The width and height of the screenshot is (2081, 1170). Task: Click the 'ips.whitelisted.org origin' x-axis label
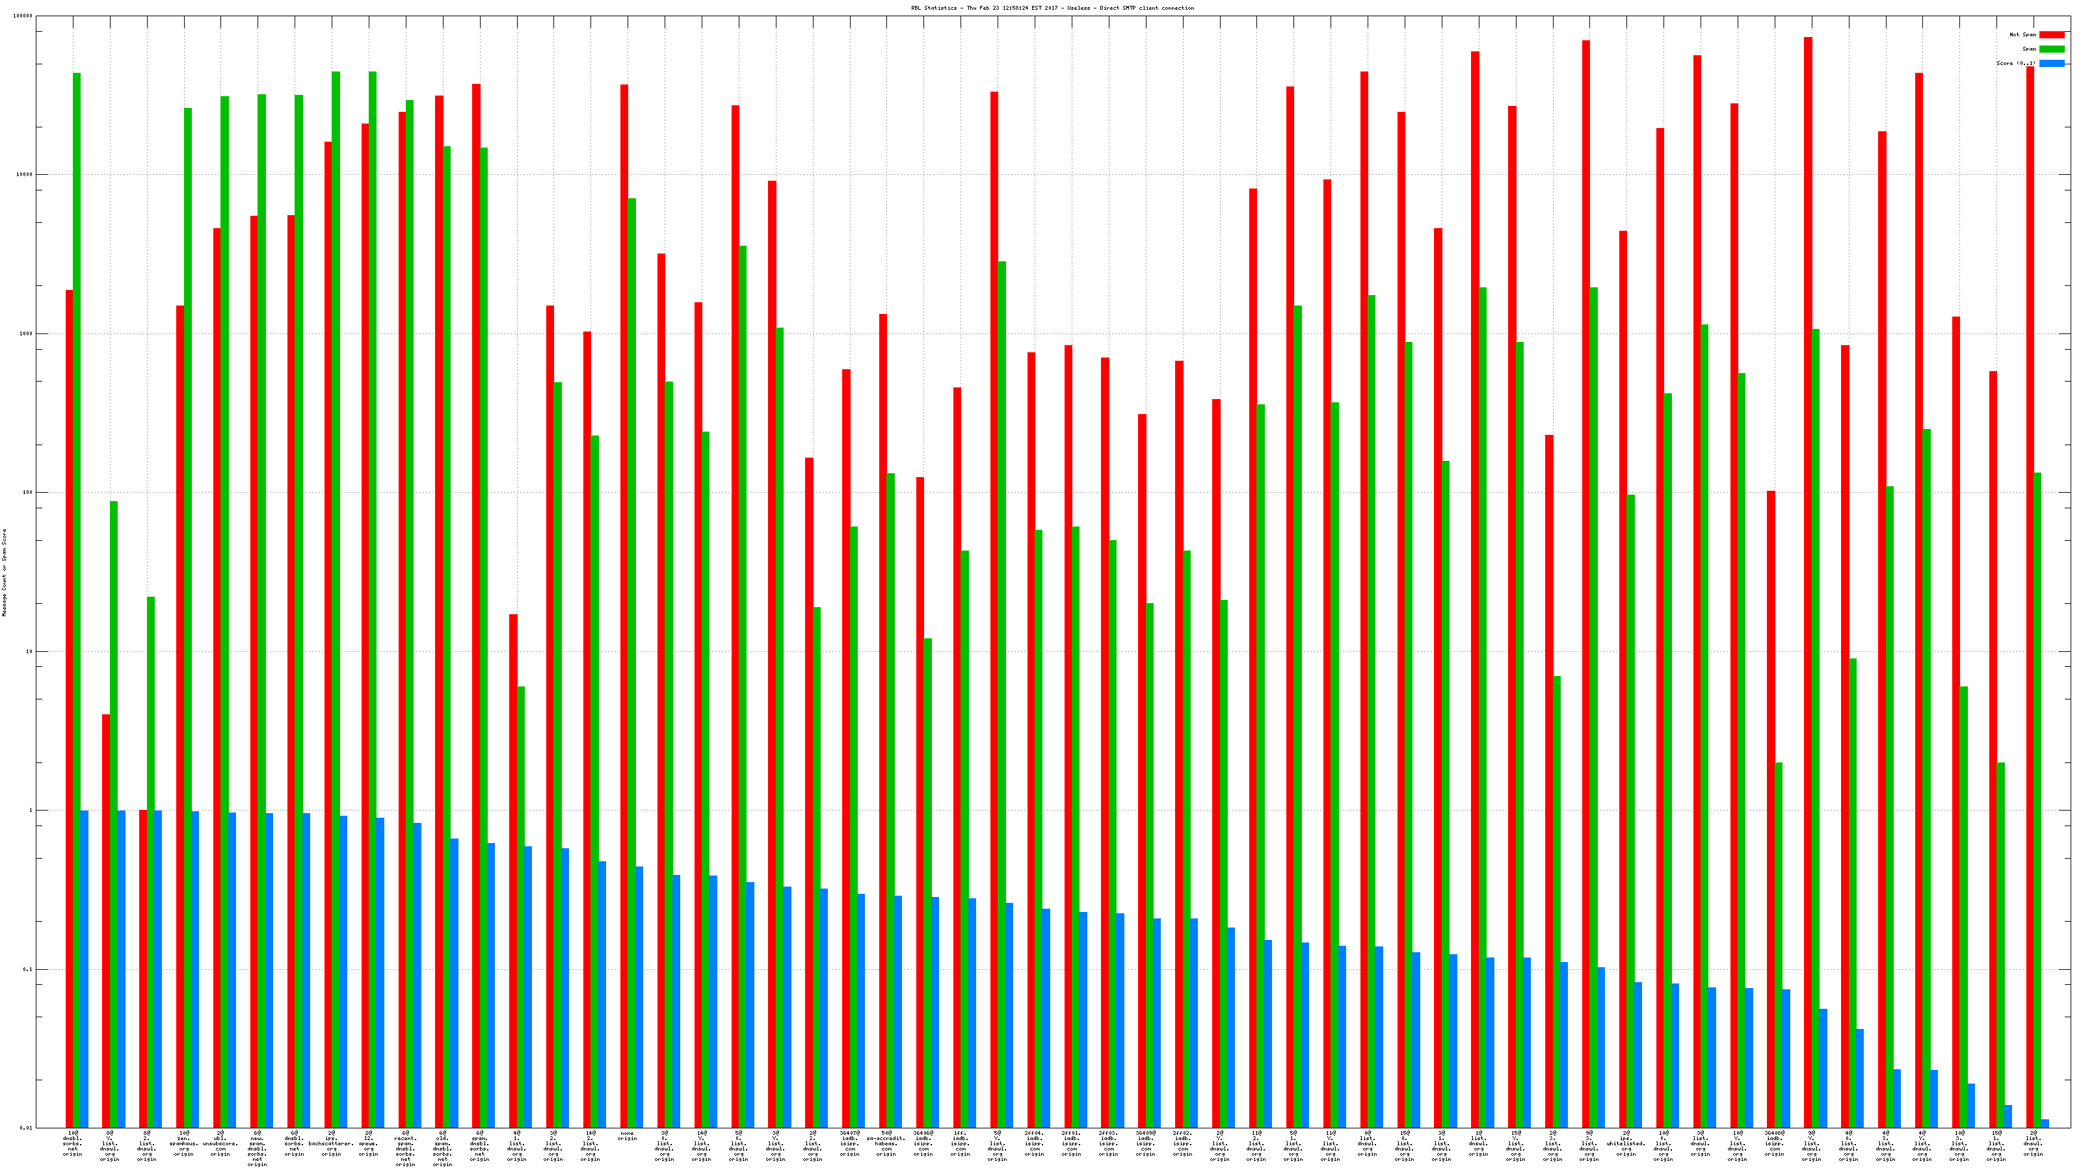point(1626,1143)
